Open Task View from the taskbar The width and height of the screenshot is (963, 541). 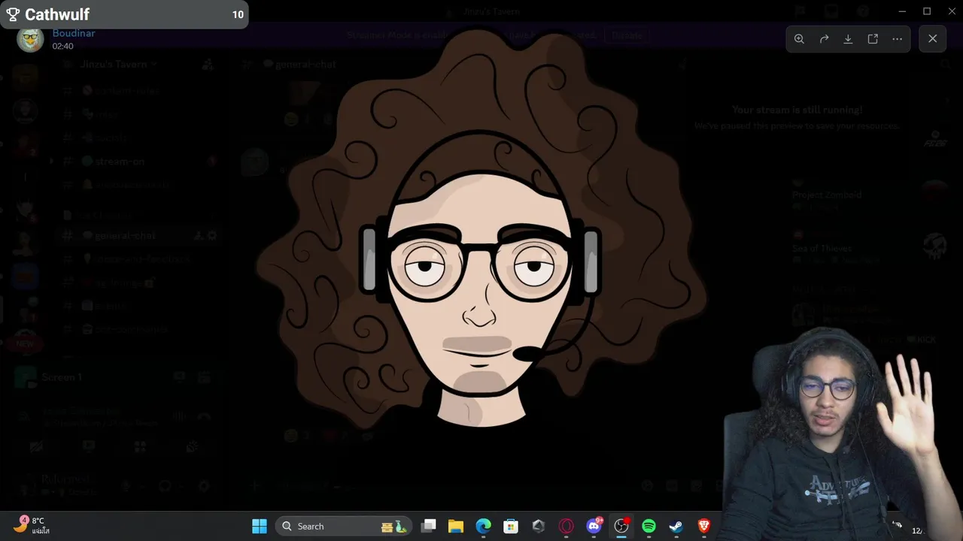click(x=428, y=526)
